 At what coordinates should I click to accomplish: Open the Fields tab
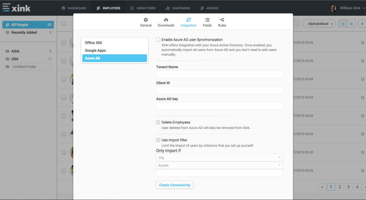(207, 22)
